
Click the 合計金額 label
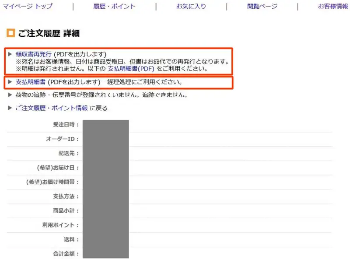66,254
